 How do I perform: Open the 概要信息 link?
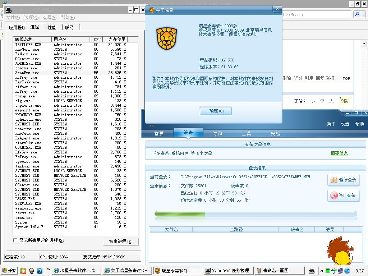coord(339,153)
